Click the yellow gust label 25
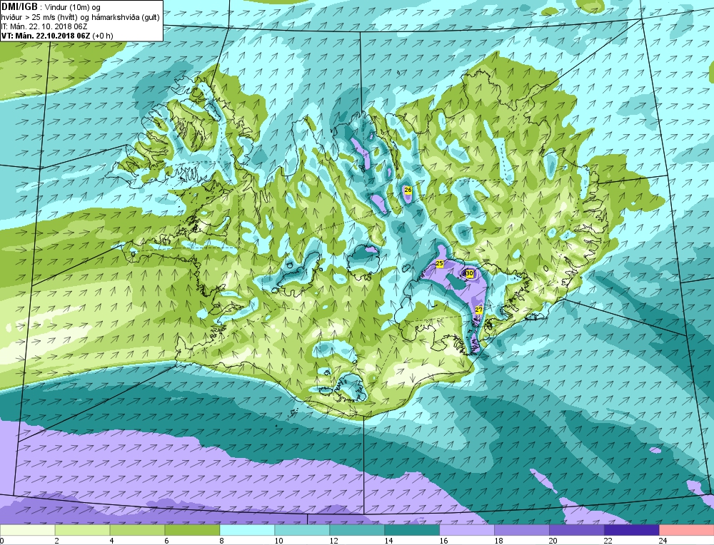The image size is (714, 545). coord(439,263)
